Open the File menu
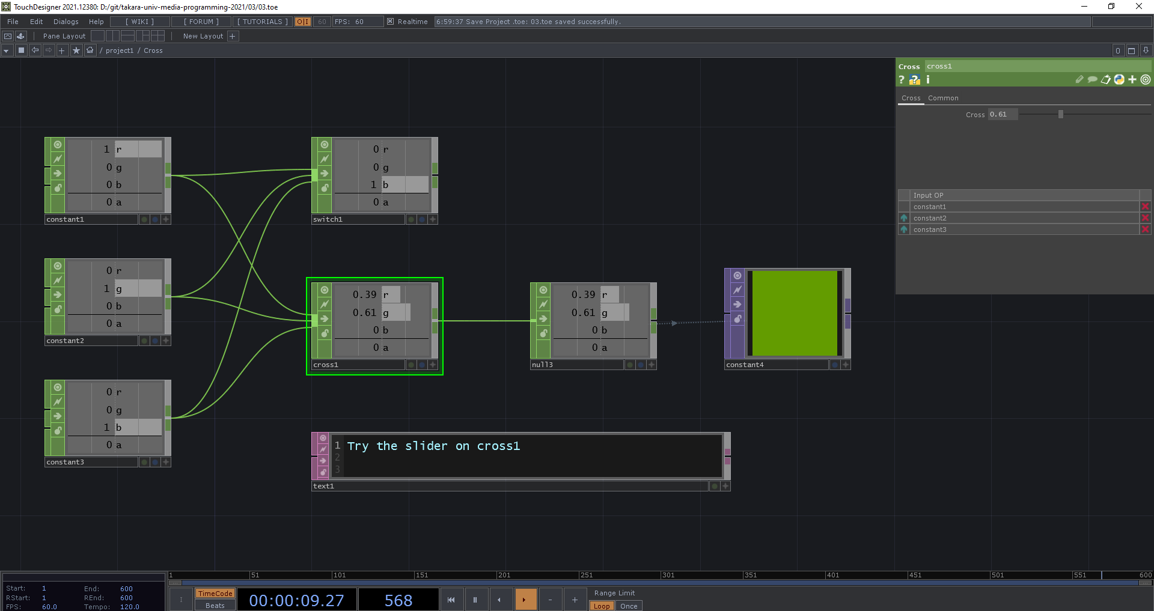The width and height of the screenshot is (1154, 611). click(x=13, y=22)
